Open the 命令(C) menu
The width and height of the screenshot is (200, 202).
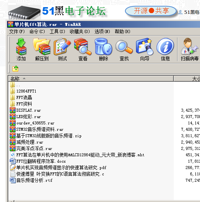[x=37, y=31]
